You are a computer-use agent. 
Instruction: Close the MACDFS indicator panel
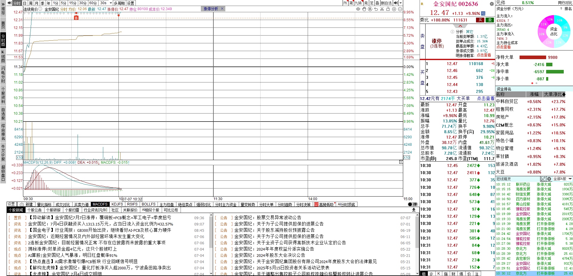point(401,162)
